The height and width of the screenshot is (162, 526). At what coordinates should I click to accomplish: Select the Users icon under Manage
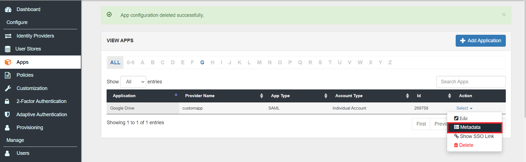coord(7,153)
